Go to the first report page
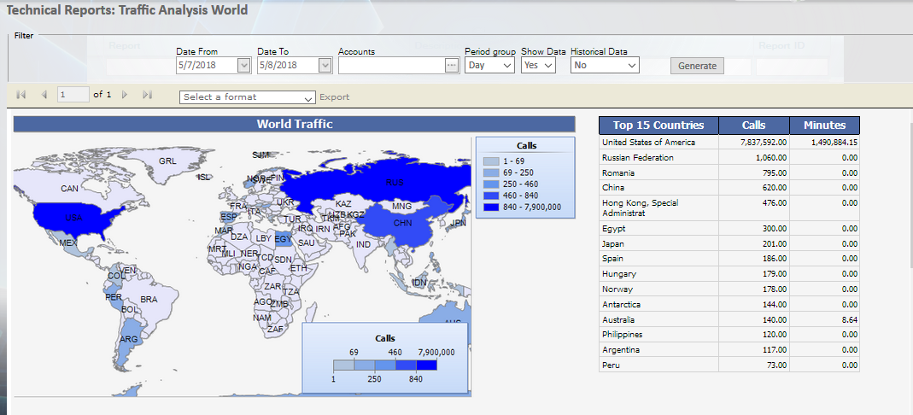Viewport: 913px width, 415px height. click(21, 95)
